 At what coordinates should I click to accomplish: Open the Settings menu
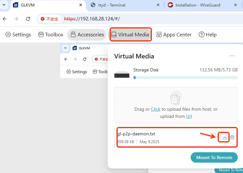click(18, 35)
